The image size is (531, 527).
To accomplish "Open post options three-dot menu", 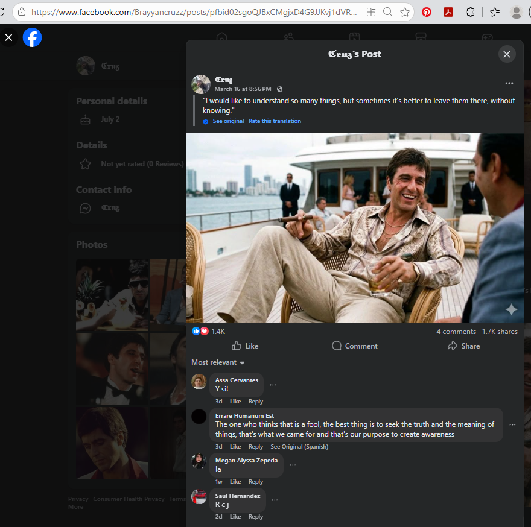I will point(509,83).
